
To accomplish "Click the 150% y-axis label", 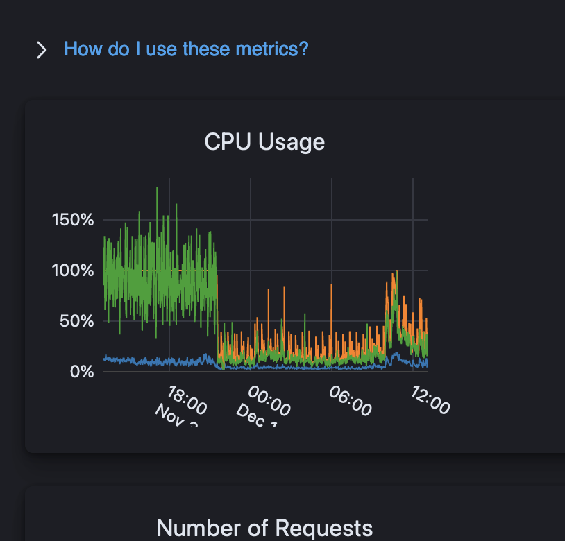I will [71, 220].
